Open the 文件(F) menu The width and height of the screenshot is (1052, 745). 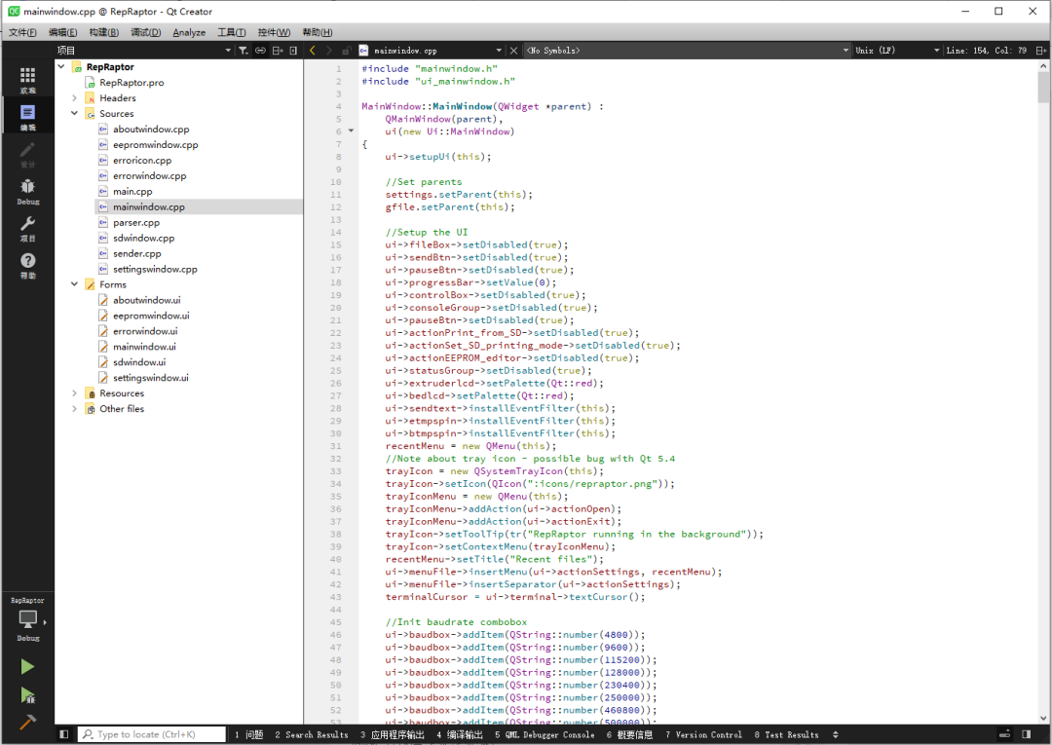pyautogui.click(x=22, y=32)
